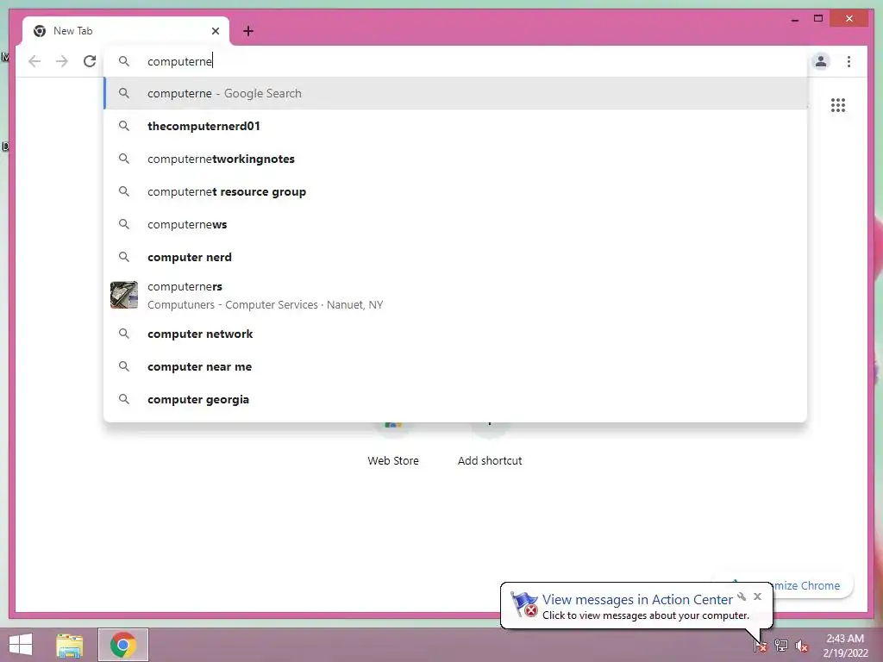Close the Action Center notification balloon
883x662 pixels.
click(757, 596)
